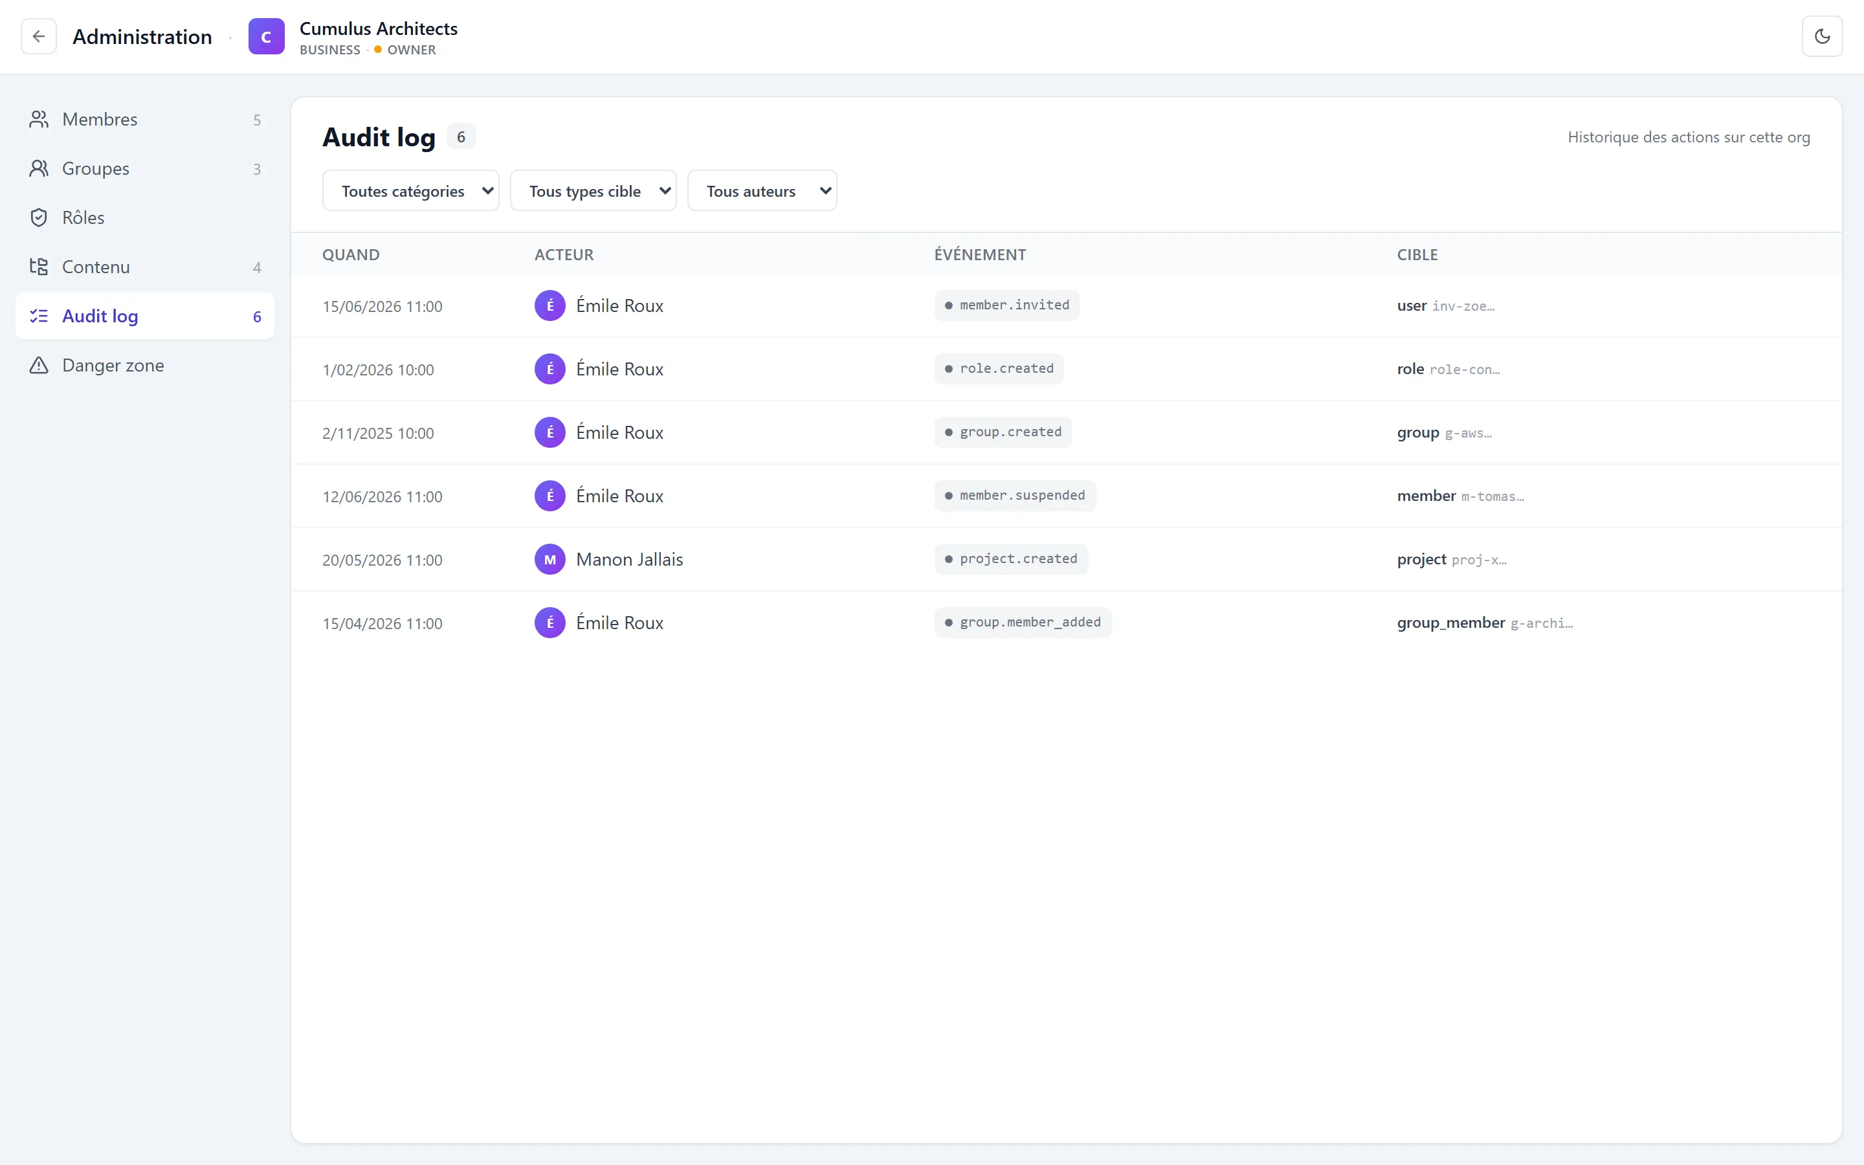Click the project.created event badge
The image size is (1864, 1165).
point(1012,559)
